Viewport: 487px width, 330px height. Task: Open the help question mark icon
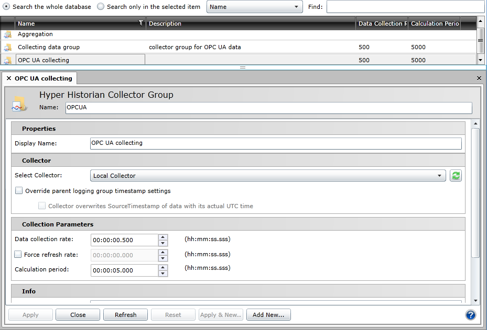pyautogui.click(x=470, y=315)
